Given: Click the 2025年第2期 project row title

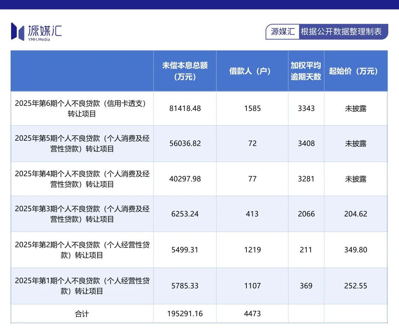Looking at the screenshot, I should click(82, 250).
